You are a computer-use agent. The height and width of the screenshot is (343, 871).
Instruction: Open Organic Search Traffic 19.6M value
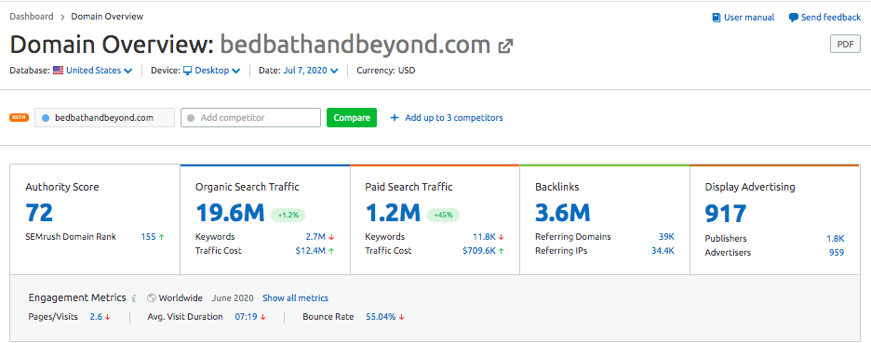(230, 214)
